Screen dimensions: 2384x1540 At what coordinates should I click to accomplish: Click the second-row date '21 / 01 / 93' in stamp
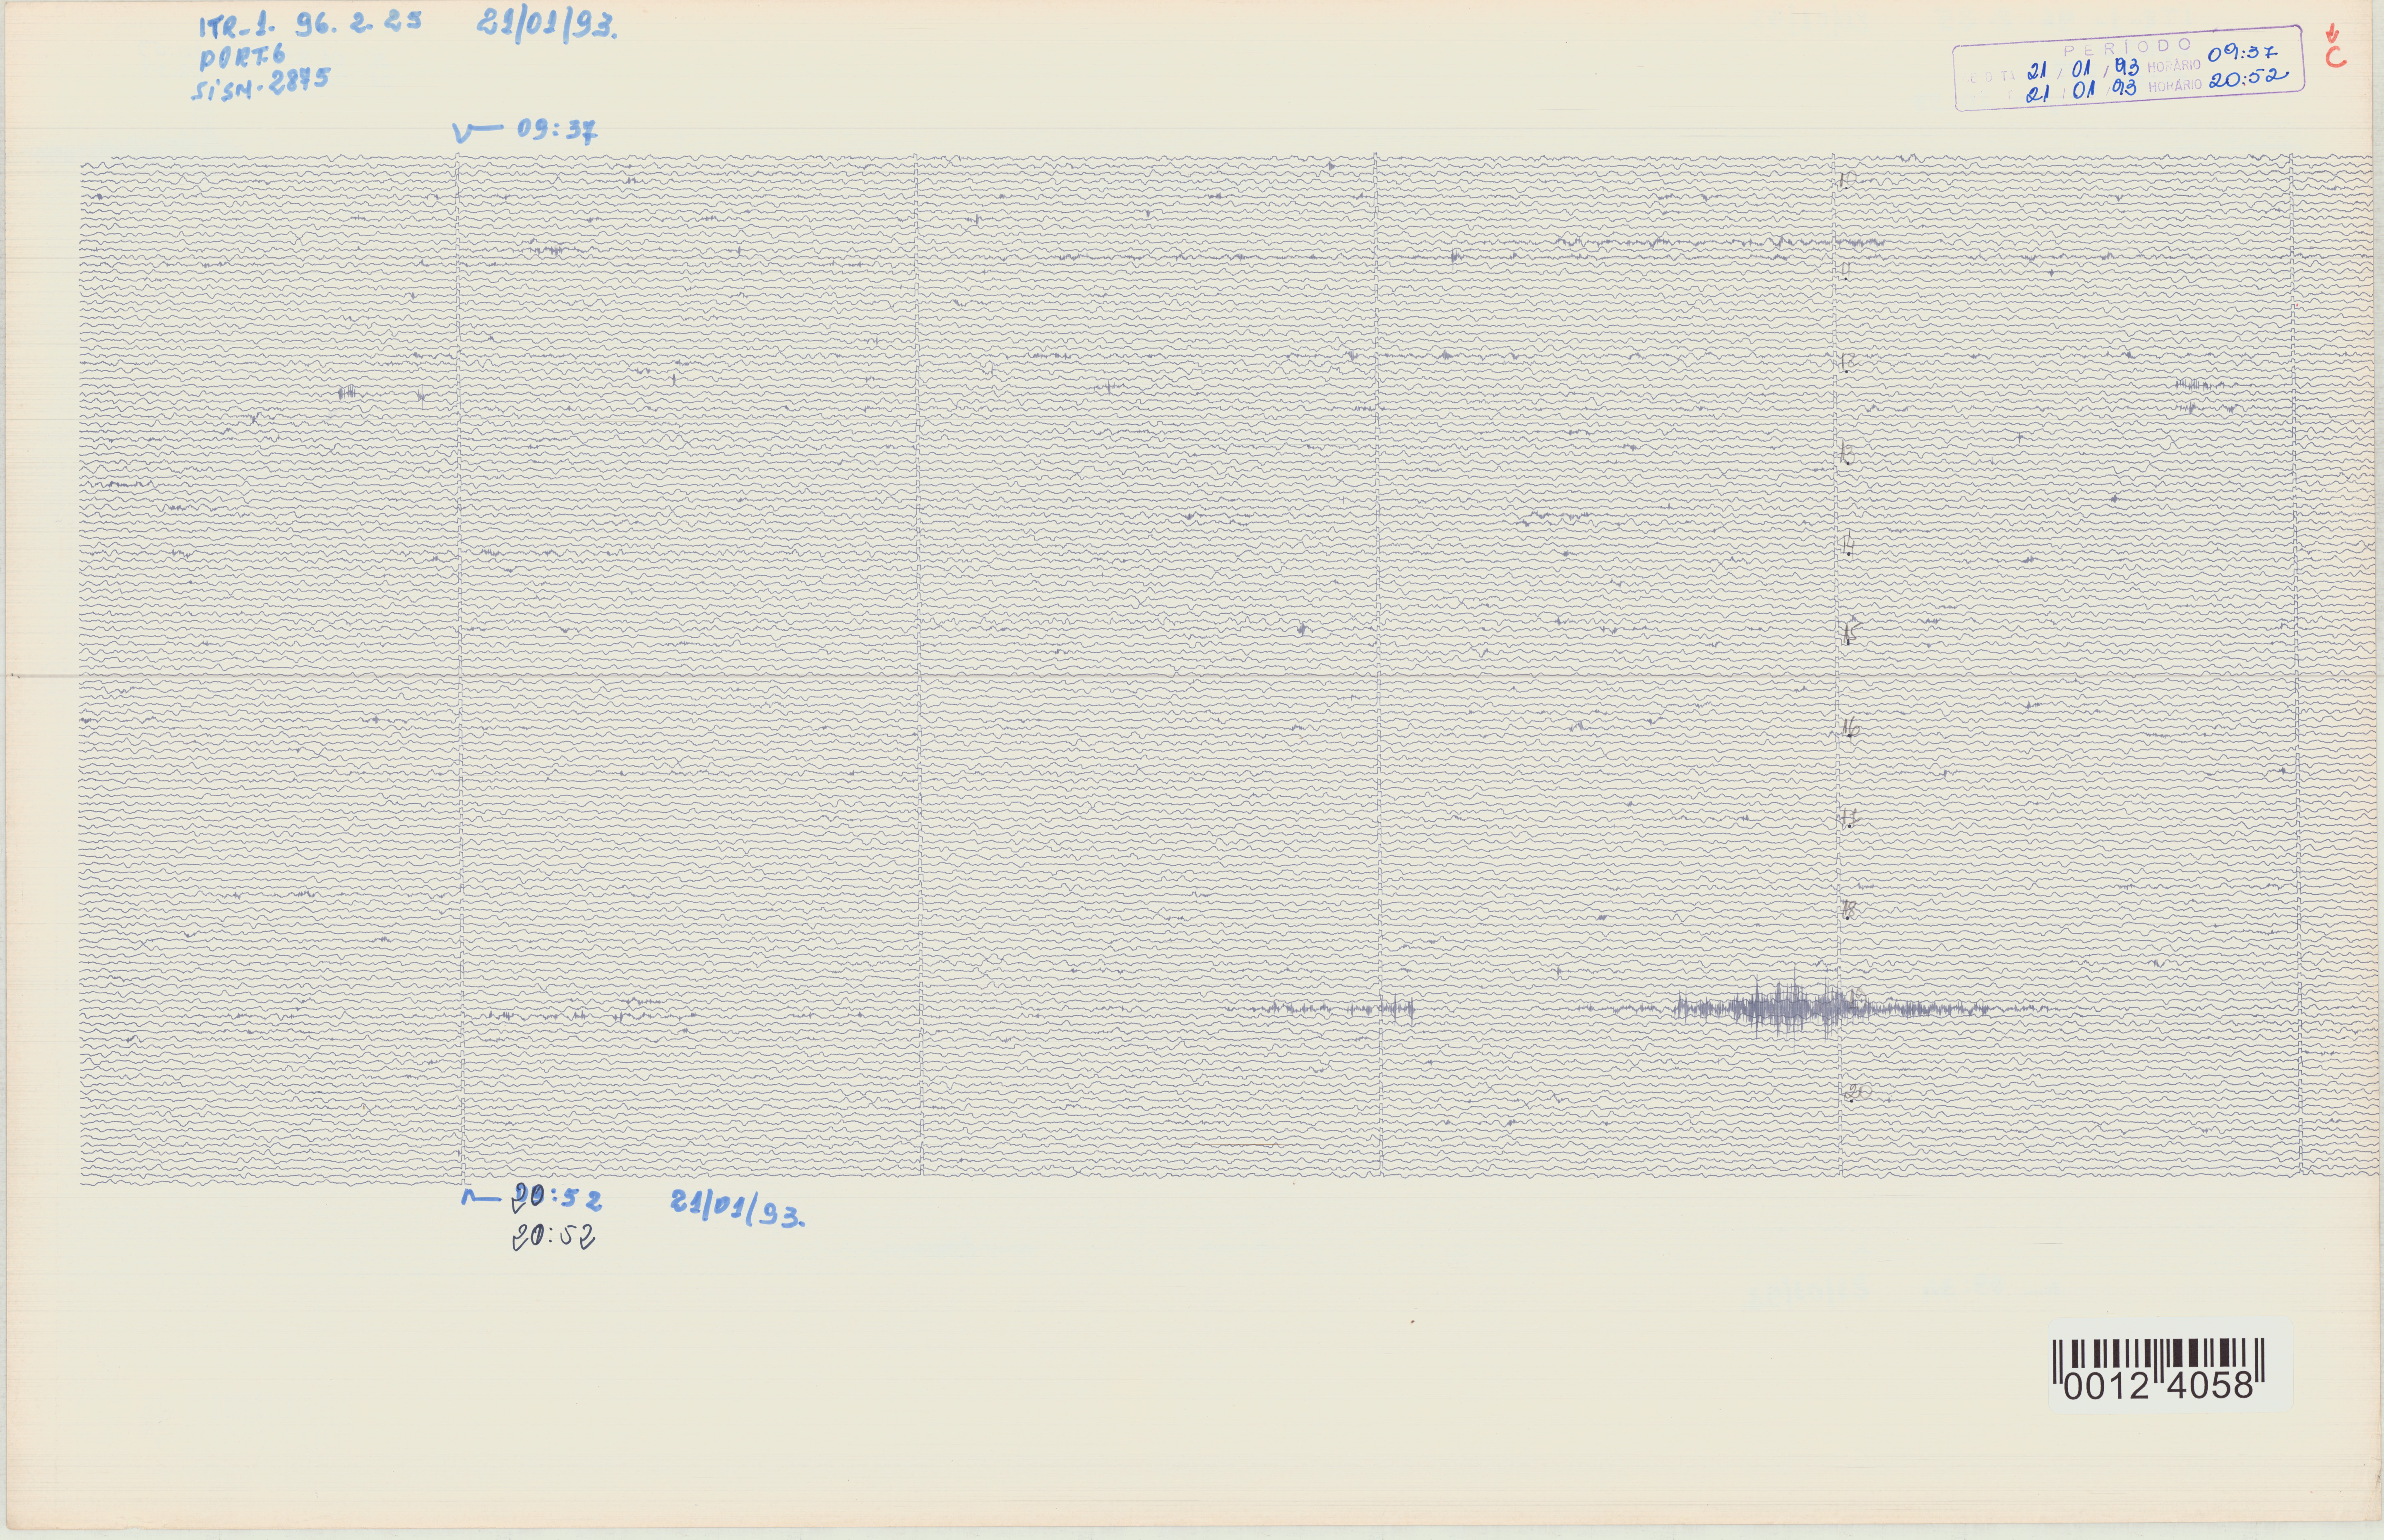pyautogui.click(x=2080, y=91)
